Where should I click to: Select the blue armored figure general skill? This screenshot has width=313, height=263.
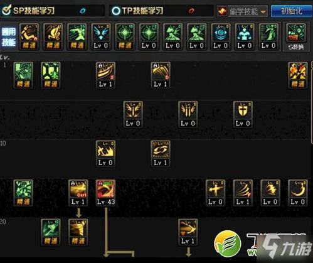pyautogui.click(x=245, y=36)
